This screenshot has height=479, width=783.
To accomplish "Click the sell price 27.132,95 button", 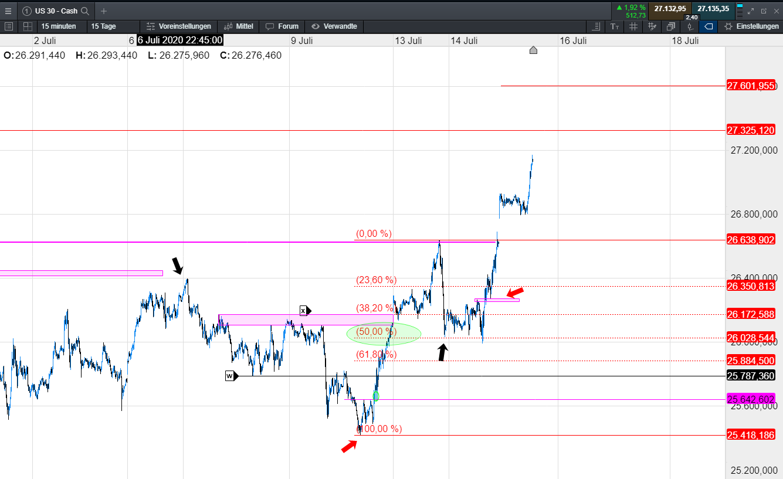I will tap(670, 9).
